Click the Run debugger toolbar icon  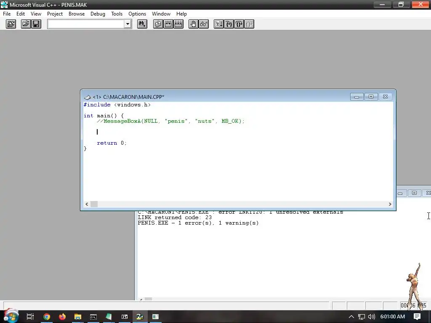click(219, 24)
